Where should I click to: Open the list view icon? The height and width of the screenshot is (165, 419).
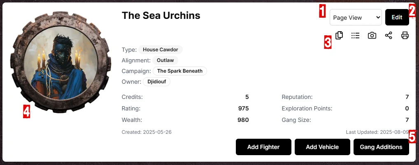point(356,35)
